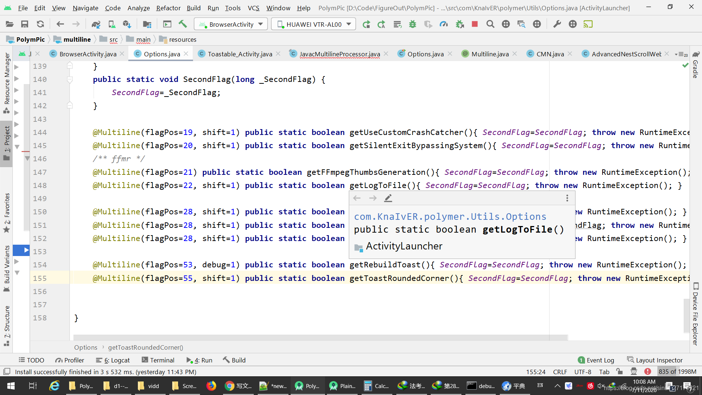The image size is (702, 395).
Task: Click the green cast screen icon
Action: pos(588,24)
